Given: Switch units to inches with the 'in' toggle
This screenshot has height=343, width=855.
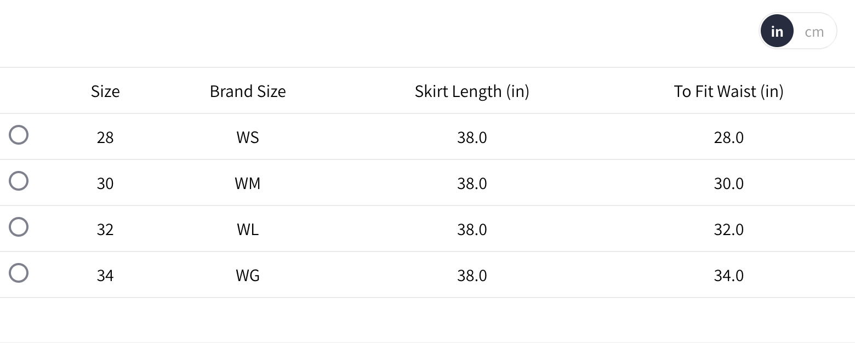Looking at the screenshot, I should [x=777, y=32].
